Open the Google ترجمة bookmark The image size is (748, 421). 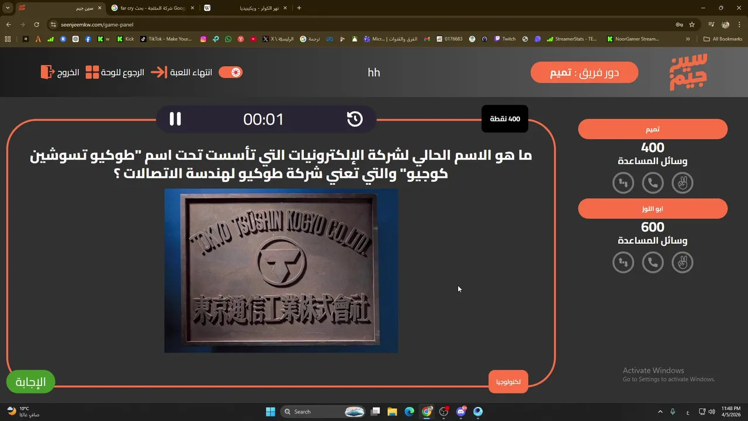310,39
